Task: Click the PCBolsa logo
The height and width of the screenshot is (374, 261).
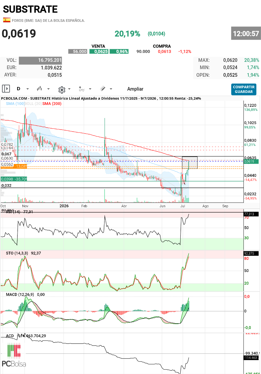Action: [14, 355]
